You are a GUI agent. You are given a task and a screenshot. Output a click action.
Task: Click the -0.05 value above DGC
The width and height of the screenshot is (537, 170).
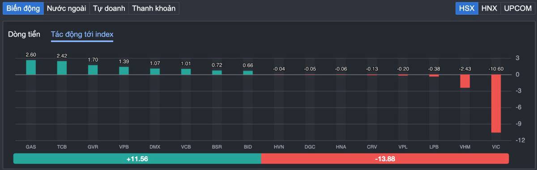(310, 69)
